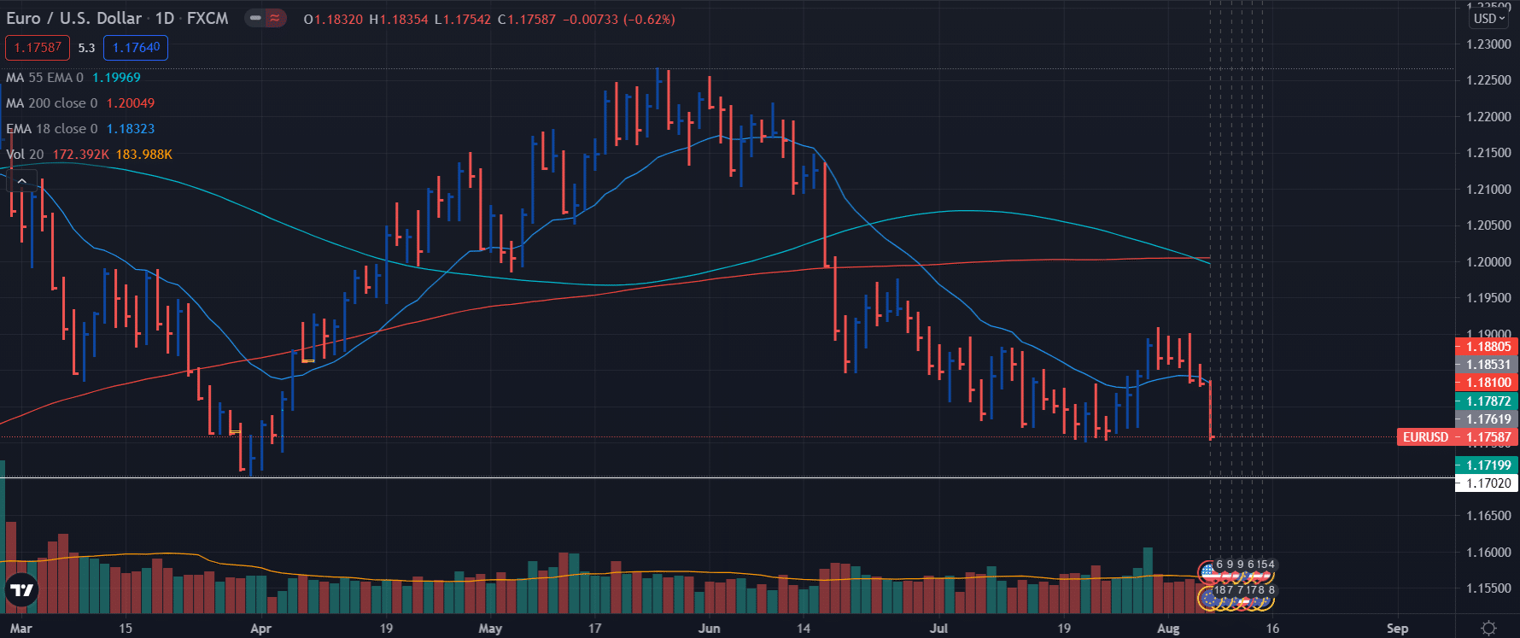Select the MA 55 EMA 0 indicator legend
Viewport: 1520px width, 638px height.
point(44,78)
